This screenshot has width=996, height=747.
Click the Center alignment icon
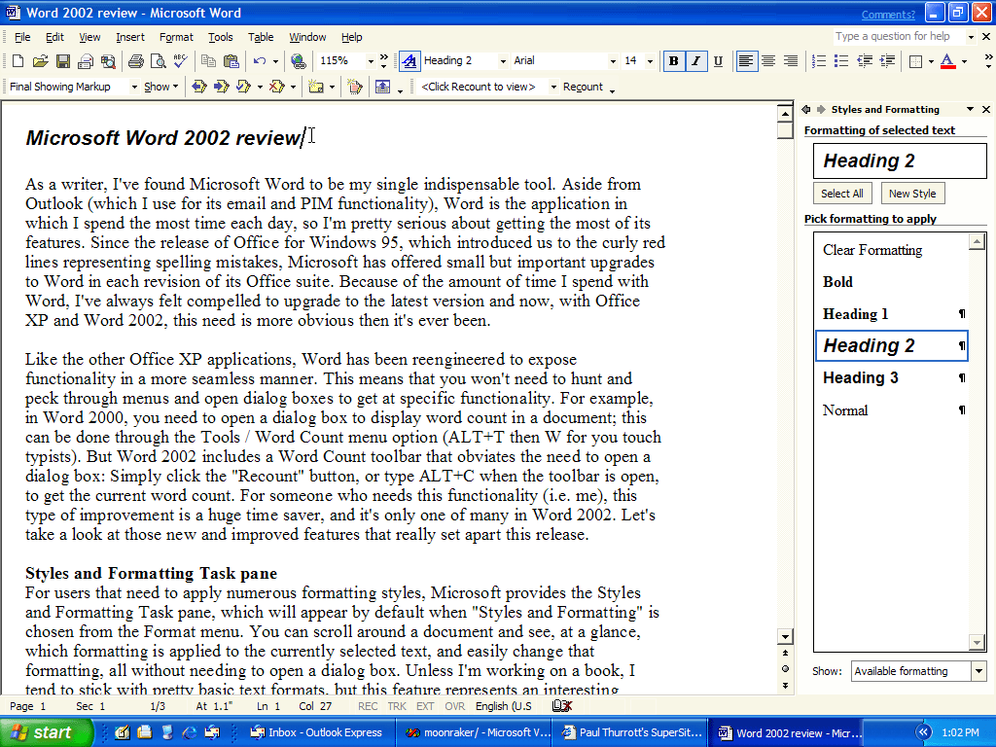pyautogui.click(x=768, y=61)
